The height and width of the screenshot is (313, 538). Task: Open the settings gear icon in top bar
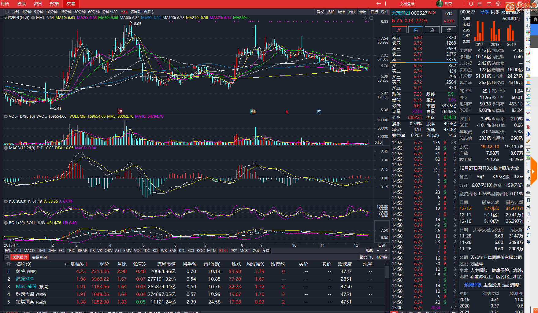click(498, 4)
